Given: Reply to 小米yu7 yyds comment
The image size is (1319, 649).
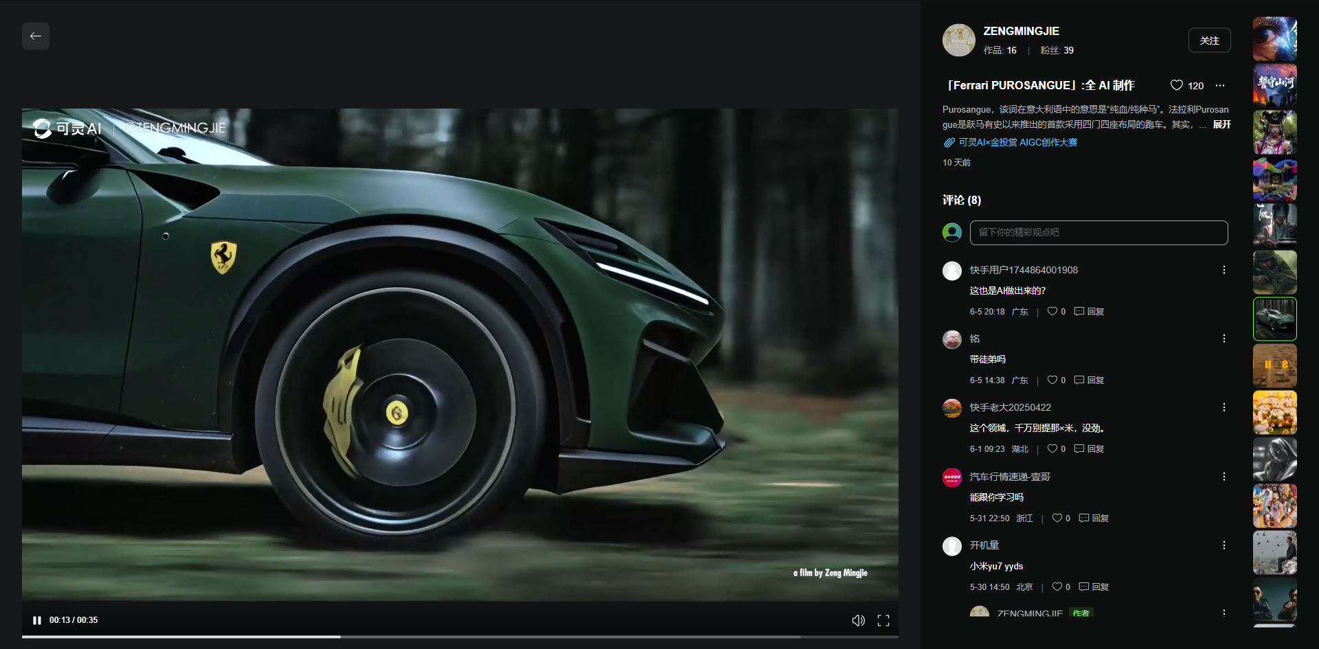Looking at the screenshot, I should 1094,587.
